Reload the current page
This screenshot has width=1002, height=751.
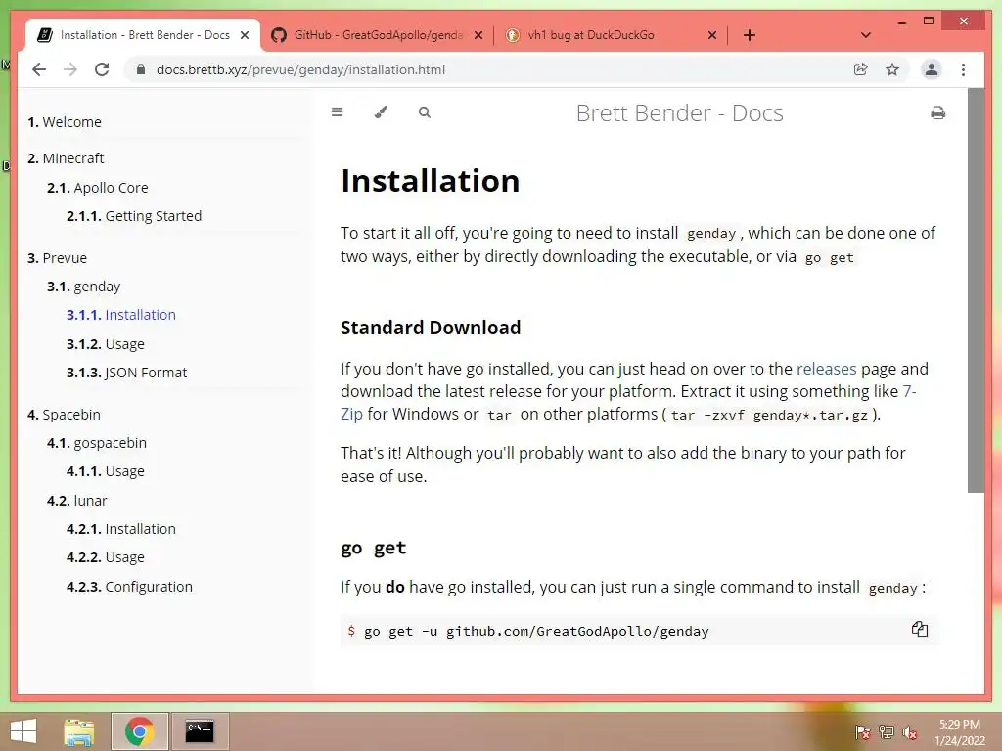coord(102,69)
